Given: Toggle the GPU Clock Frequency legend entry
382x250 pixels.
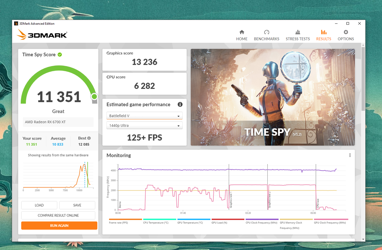Looking at the screenshot, I should (331, 221).
